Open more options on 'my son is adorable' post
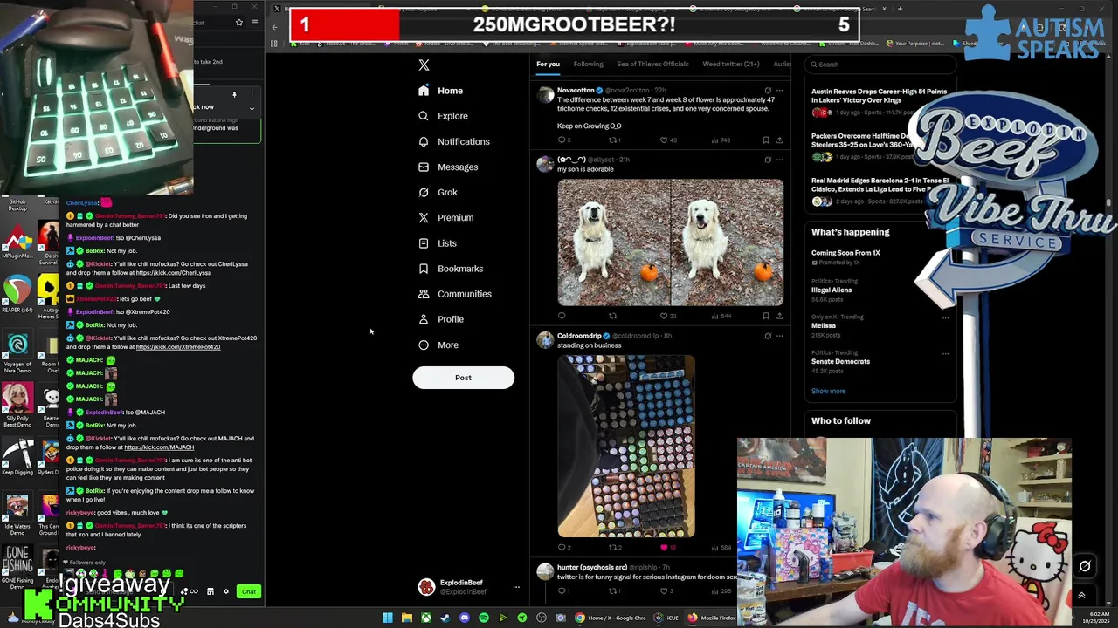Image resolution: width=1118 pixels, height=628 pixels. coord(779,160)
